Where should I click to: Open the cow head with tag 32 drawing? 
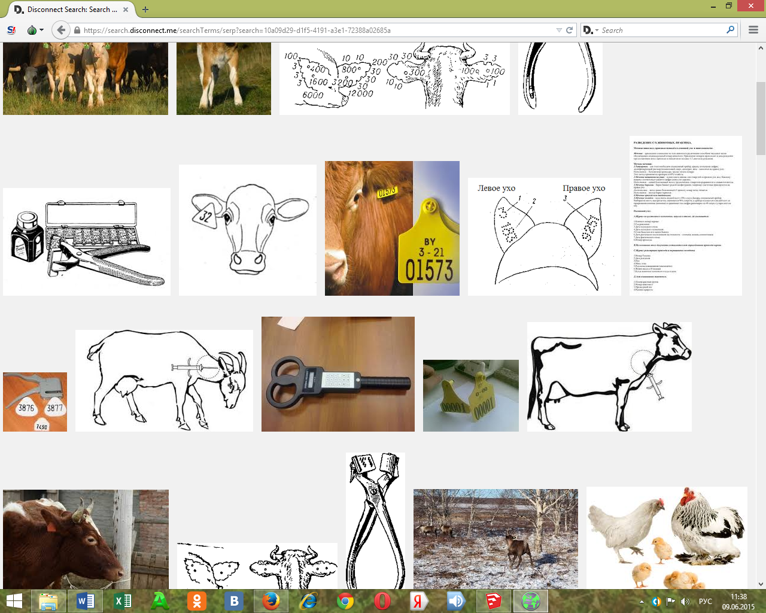tap(248, 230)
